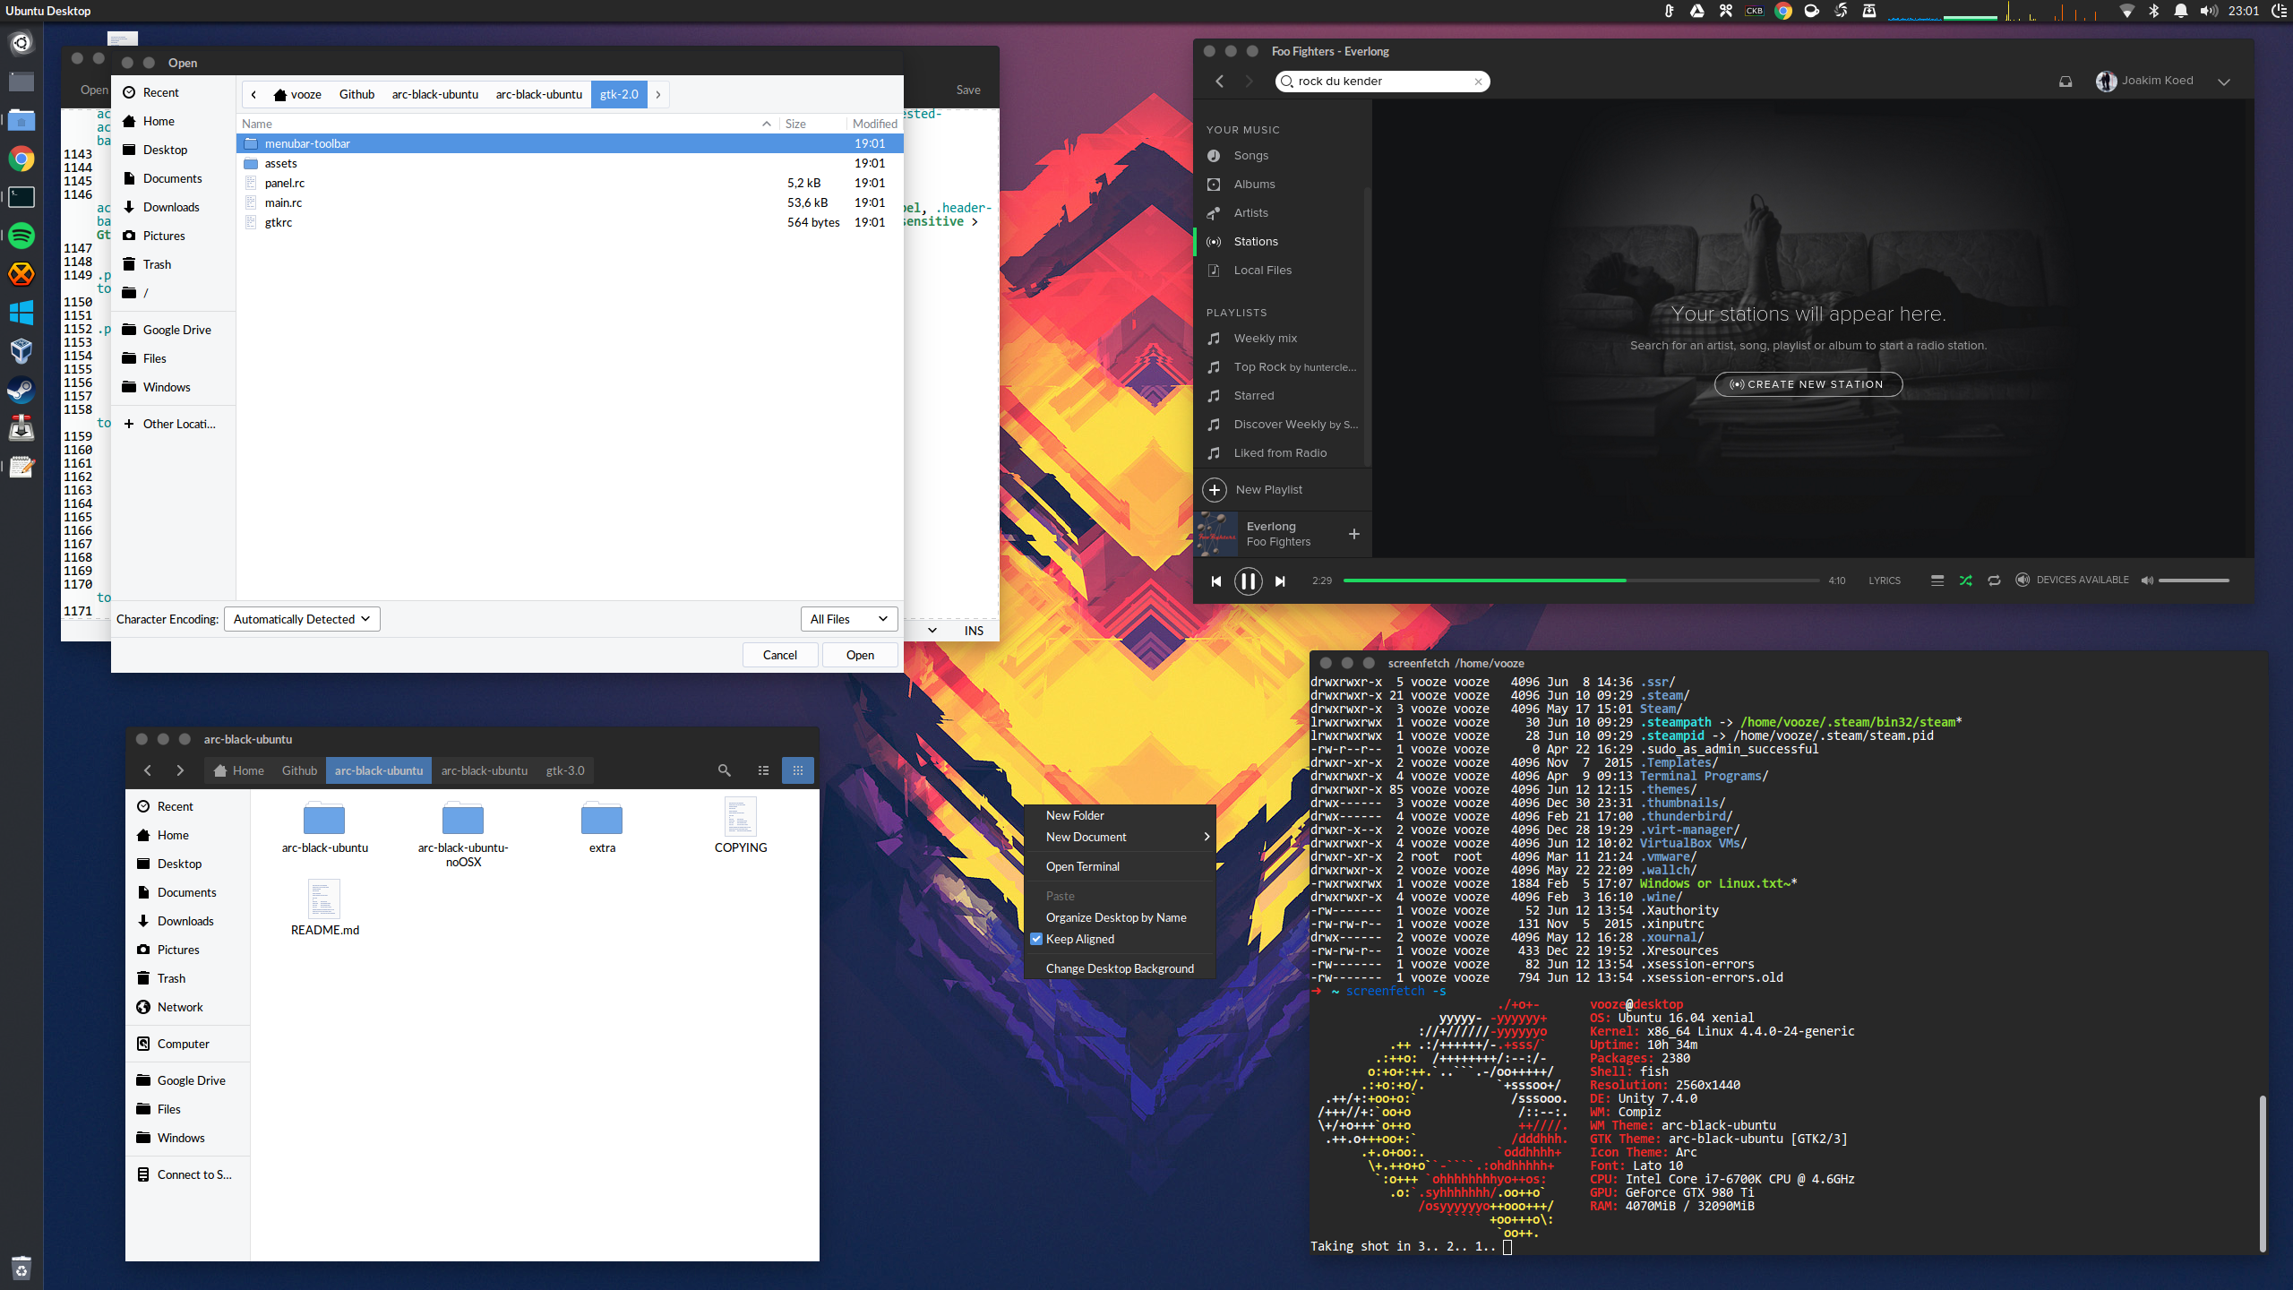Click the shuffle icon in playback bar
The image size is (2293, 1290).
tap(1965, 580)
